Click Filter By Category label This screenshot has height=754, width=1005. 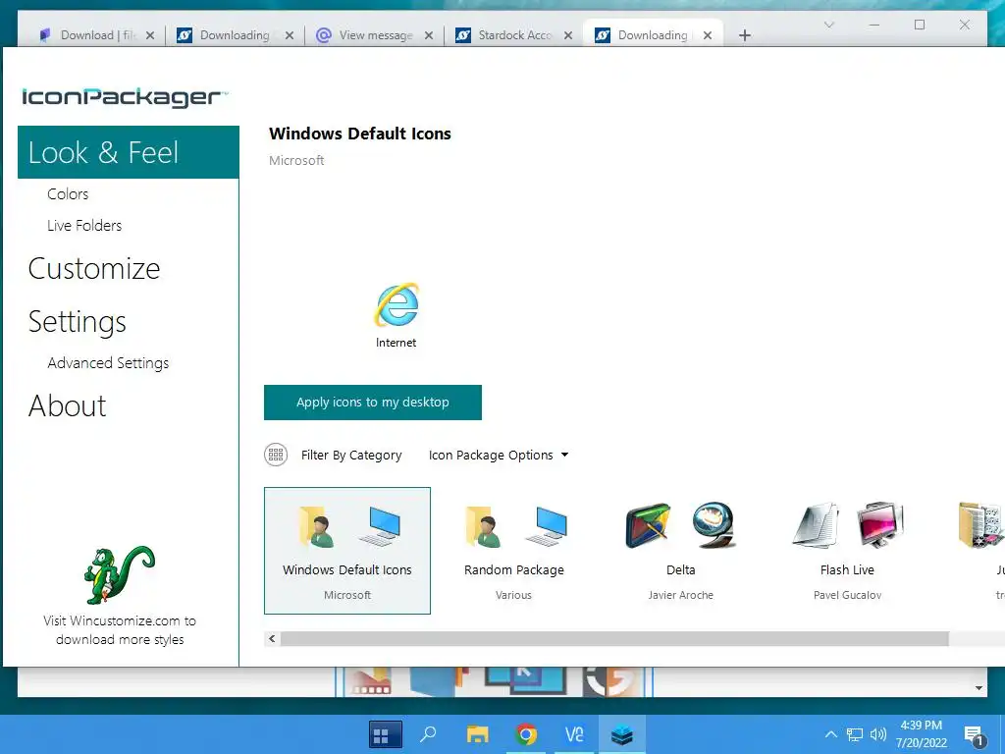pos(351,456)
